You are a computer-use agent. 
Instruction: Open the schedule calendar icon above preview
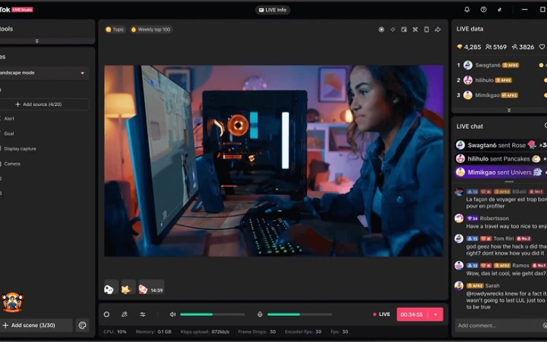pyautogui.click(x=404, y=29)
